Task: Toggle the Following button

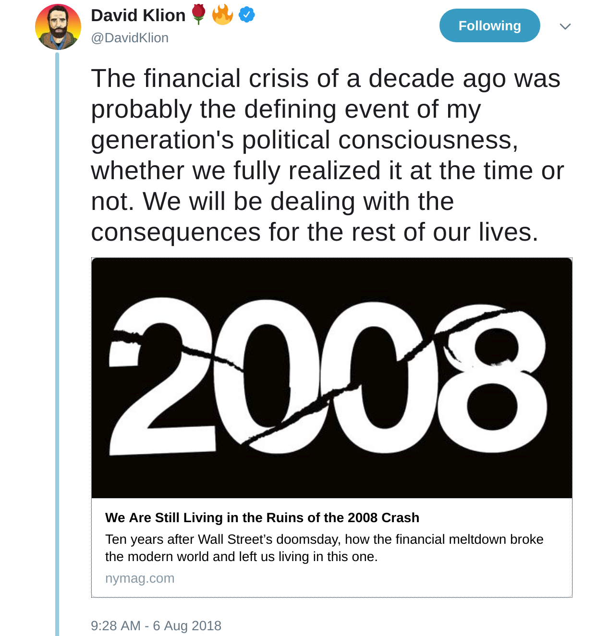Action: tap(489, 25)
